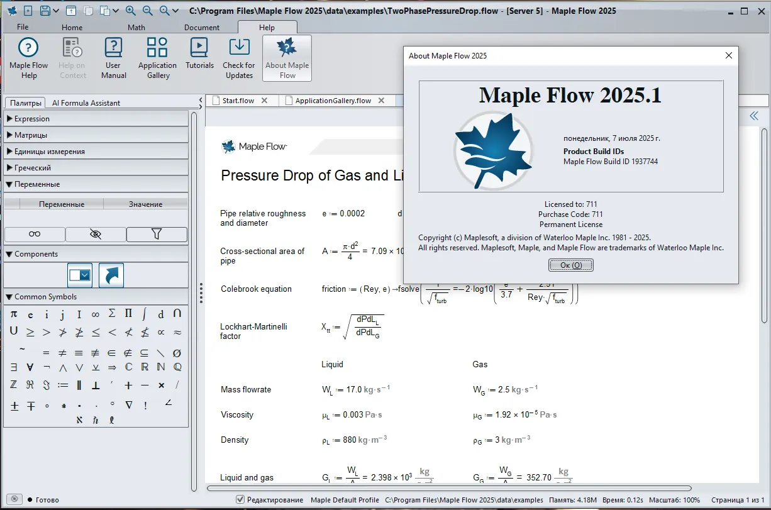Viewport: 771px width, 510px height.
Task: Toggle show variables glasses button
Action: 35,234
